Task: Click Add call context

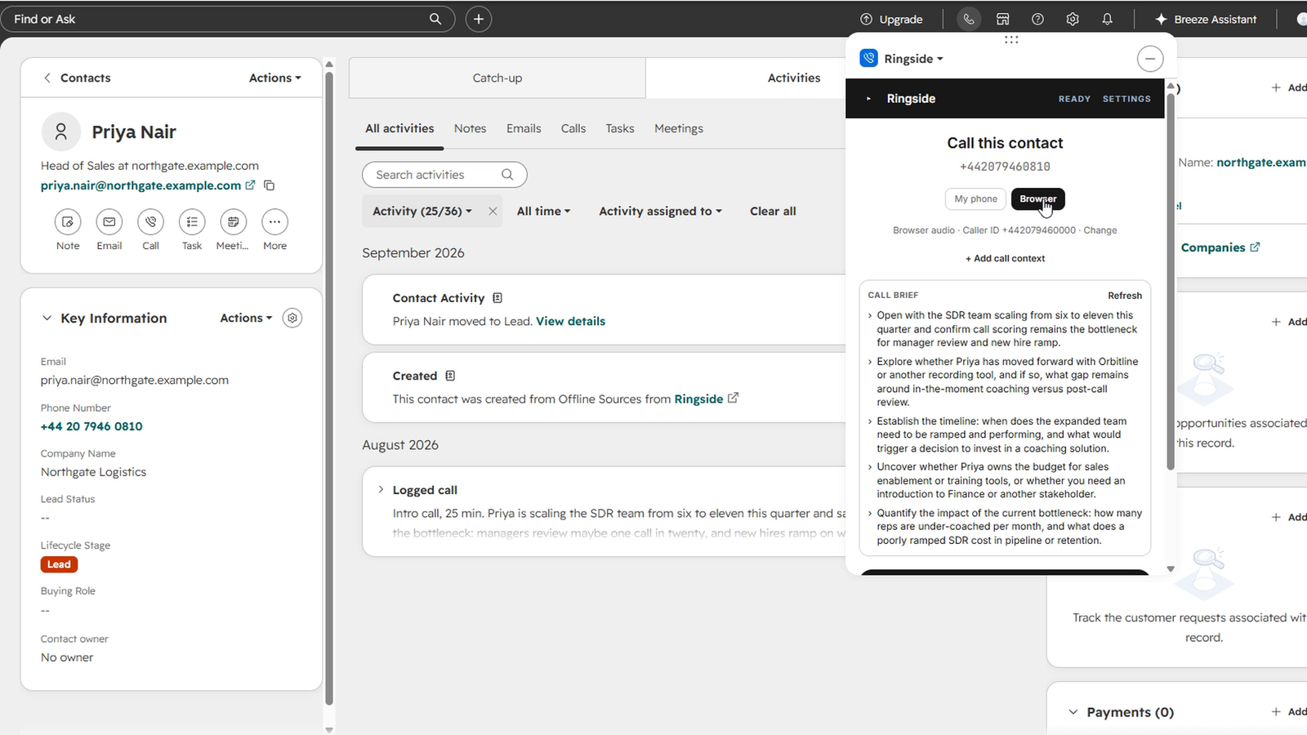Action: [1005, 258]
